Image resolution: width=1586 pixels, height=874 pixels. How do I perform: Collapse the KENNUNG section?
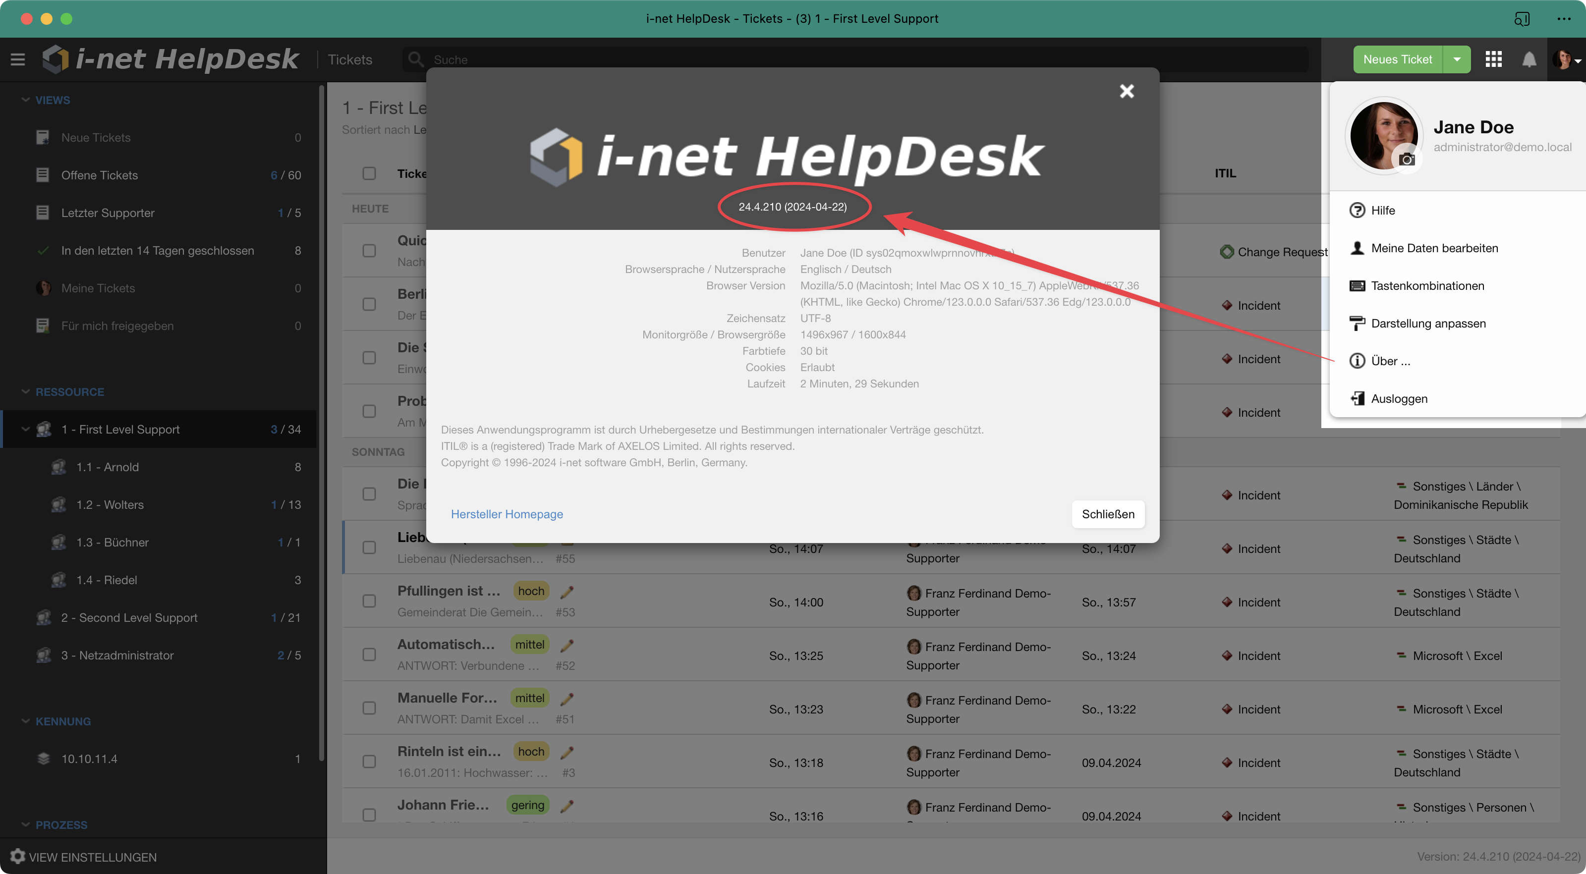point(25,721)
